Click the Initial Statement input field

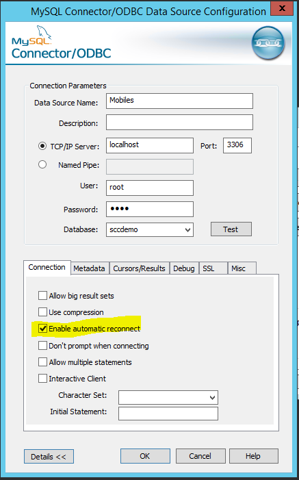tap(168, 414)
